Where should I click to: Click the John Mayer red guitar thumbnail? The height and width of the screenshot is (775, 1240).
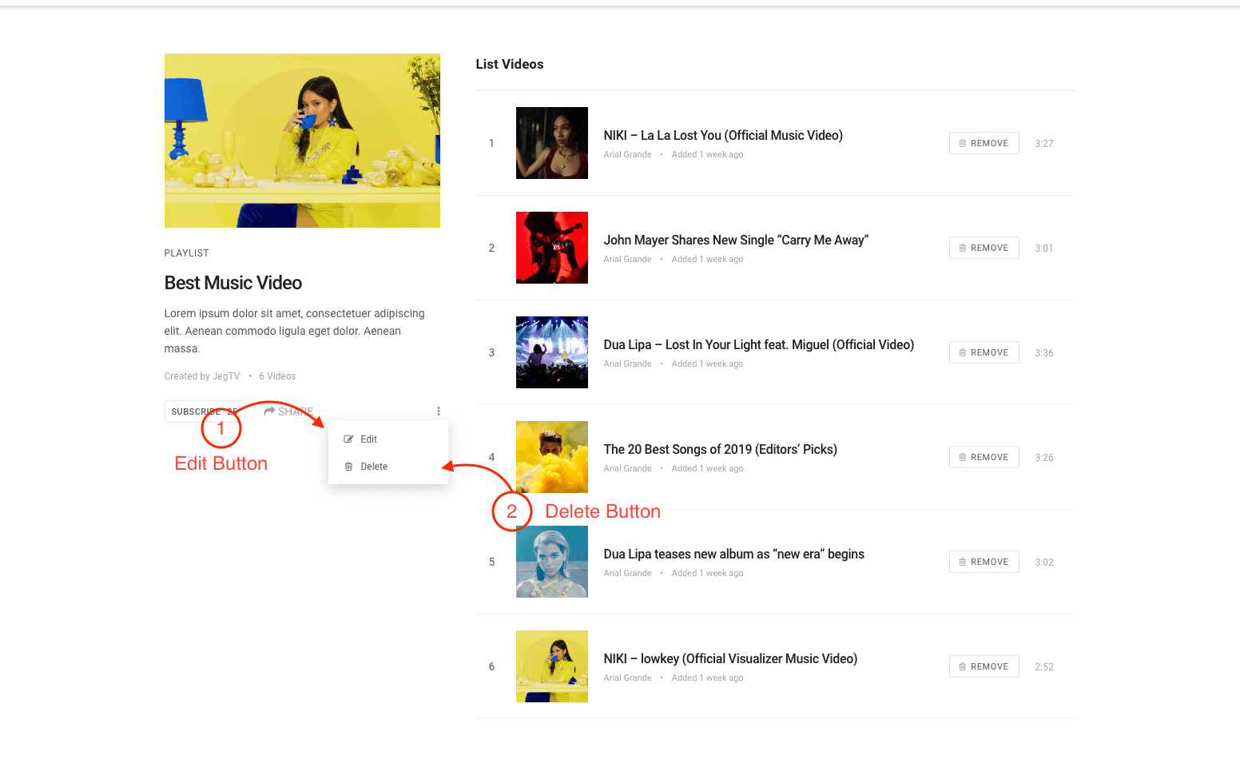[x=551, y=248]
